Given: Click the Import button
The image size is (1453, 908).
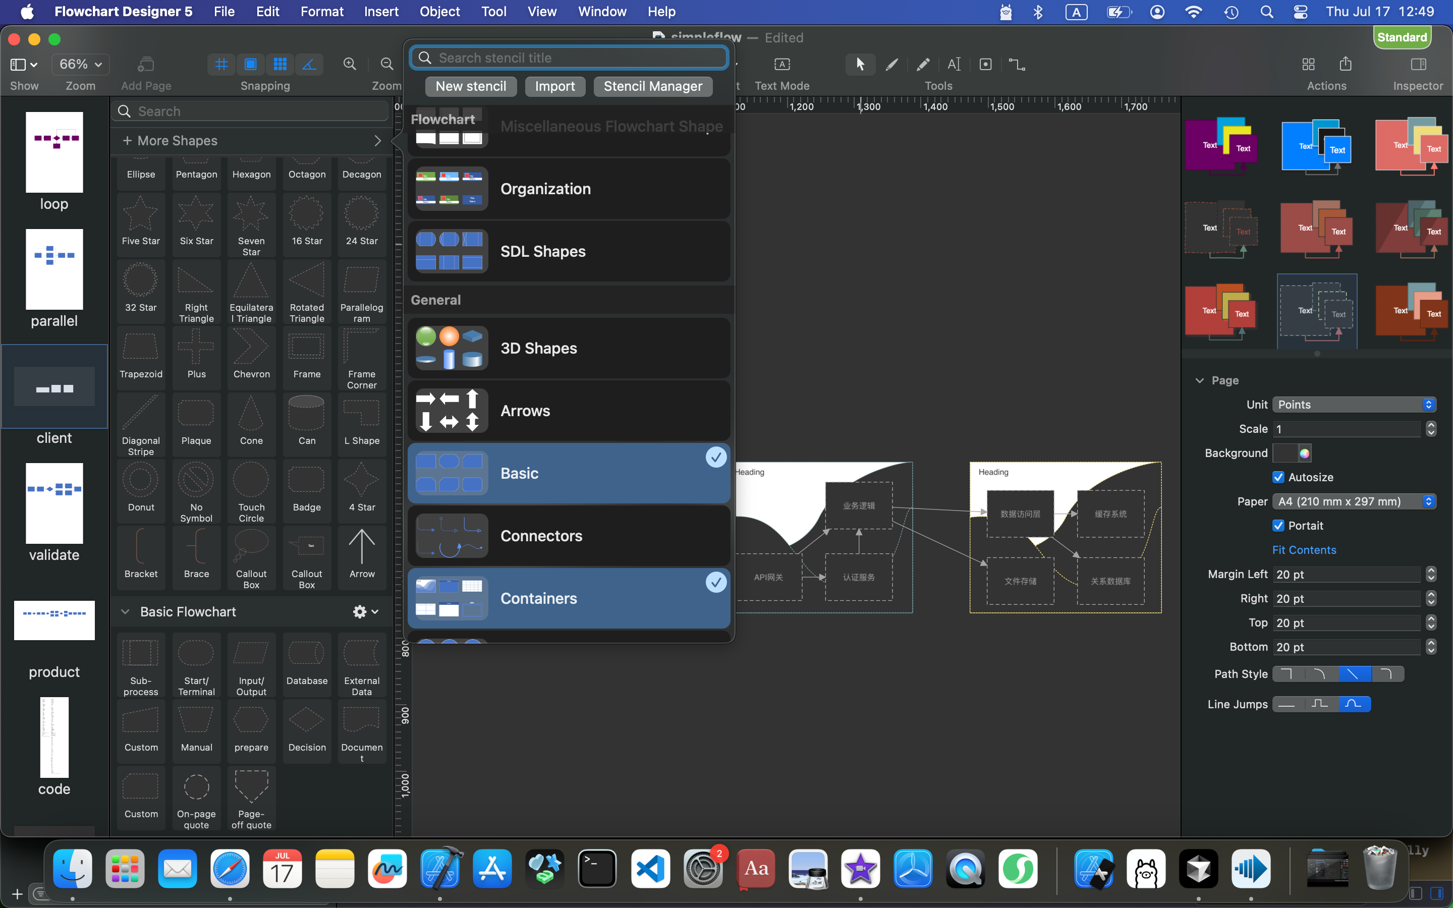Looking at the screenshot, I should (x=555, y=86).
